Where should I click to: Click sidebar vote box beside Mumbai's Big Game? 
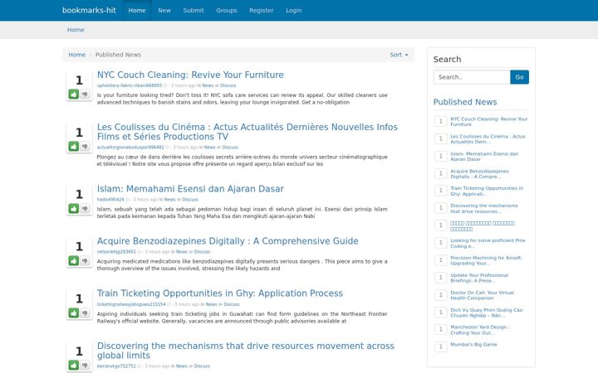(x=441, y=346)
